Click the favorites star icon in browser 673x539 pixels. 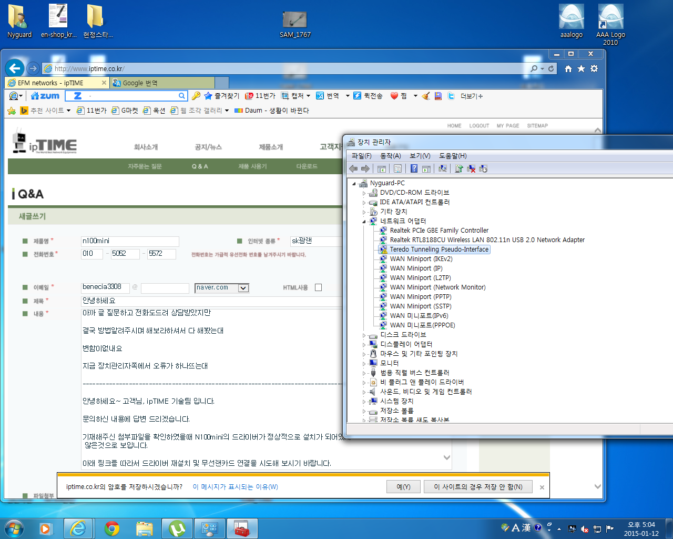(581, 68)
